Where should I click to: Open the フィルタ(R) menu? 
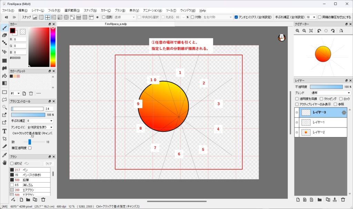tap(54, 10)
